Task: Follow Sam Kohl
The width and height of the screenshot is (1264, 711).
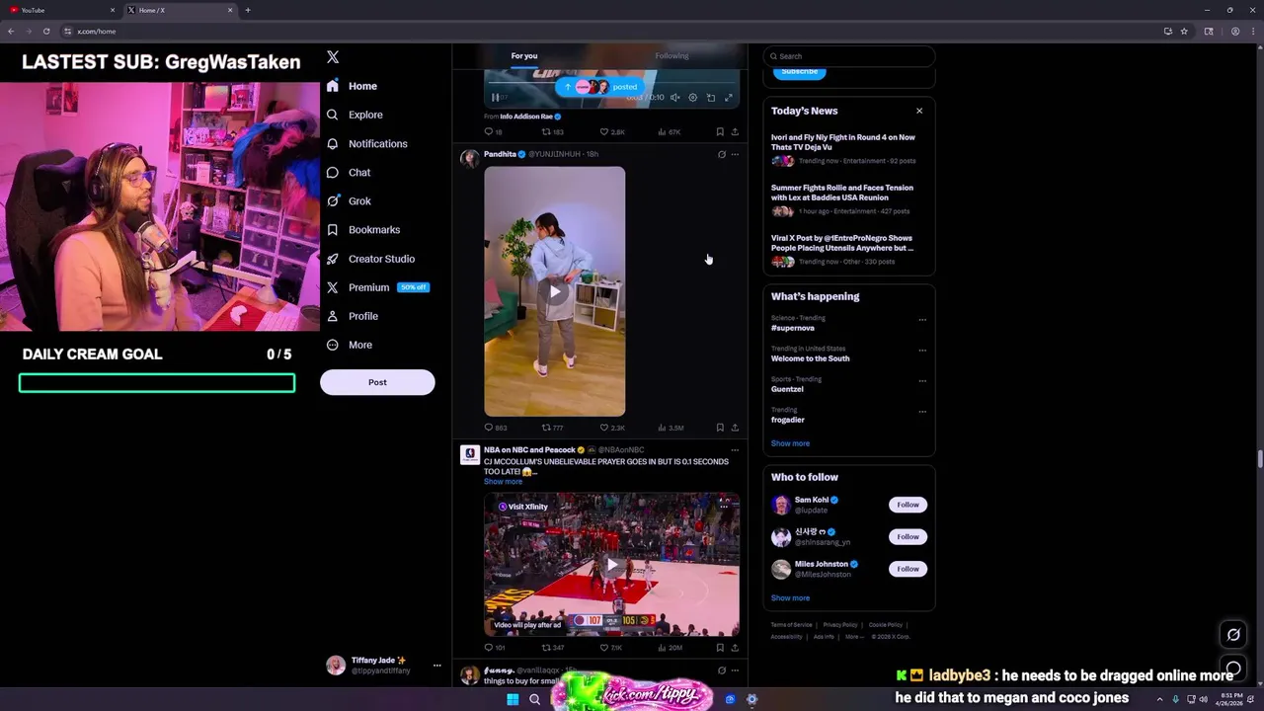Action: coord(908,505)
